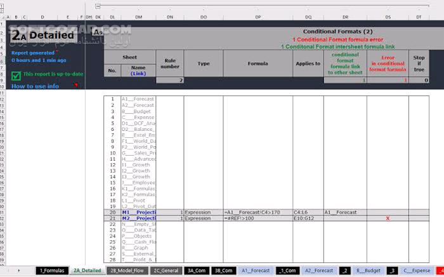Click the 'Conditional Formats (2)' title
This screenshot has height=277, width=444.
point(337,32)
